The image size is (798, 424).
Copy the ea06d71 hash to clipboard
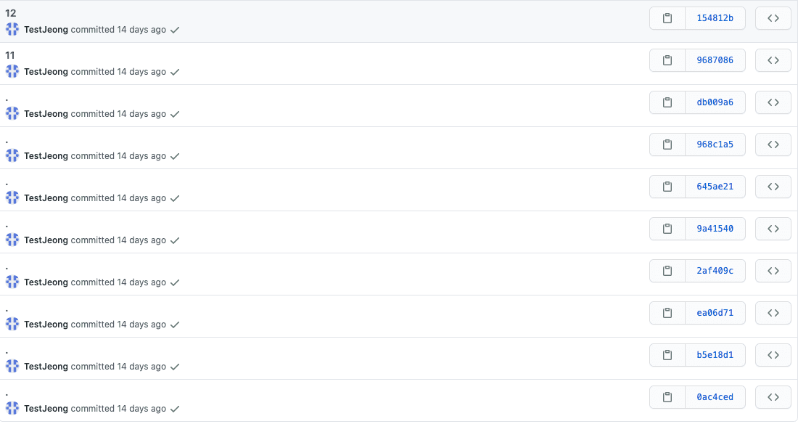pos(667,313)
